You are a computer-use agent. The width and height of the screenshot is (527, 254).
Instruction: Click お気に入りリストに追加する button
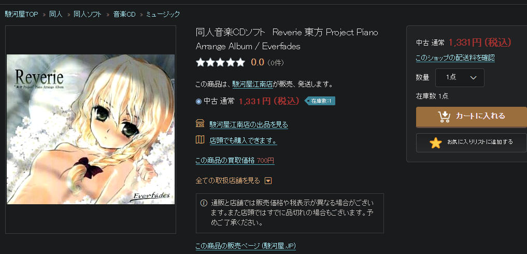click(472, 143)
